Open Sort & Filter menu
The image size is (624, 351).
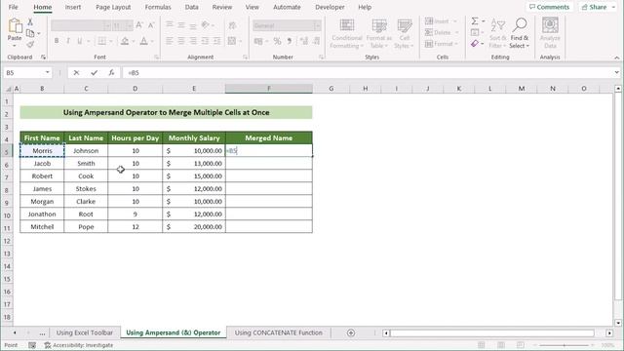[x=498, y=34]
